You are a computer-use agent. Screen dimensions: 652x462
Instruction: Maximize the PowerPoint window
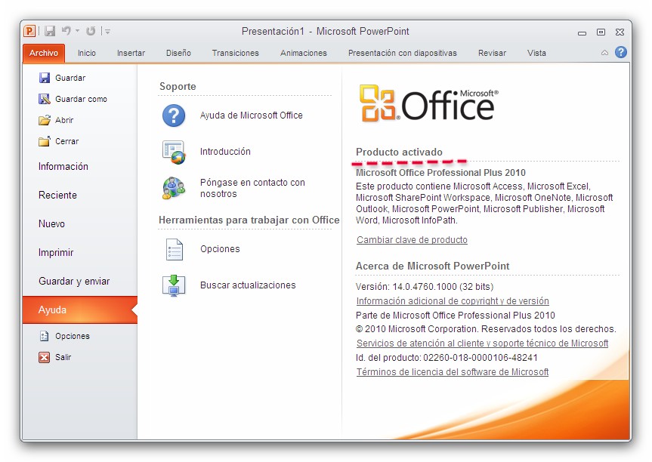click(x=601, y=32)
